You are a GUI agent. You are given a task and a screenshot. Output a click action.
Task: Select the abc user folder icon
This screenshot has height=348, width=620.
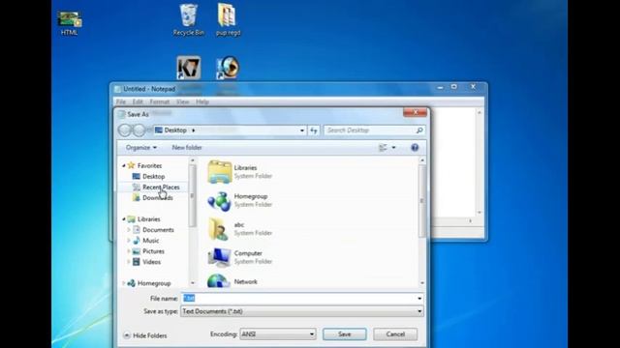(219, 229)
